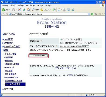The width and height of the screenshot is (106, 97).
Task: Follow the ダウンロードサービス link
Action: (x=66, y=68)
